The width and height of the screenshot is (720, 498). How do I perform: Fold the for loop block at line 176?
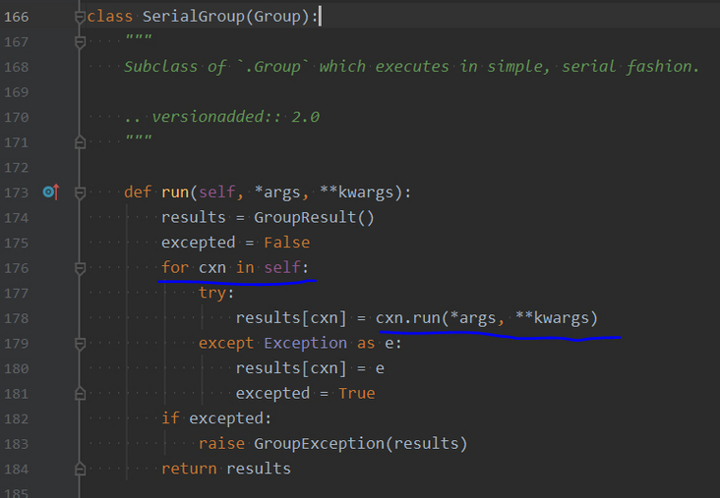[x=80, y=267]
